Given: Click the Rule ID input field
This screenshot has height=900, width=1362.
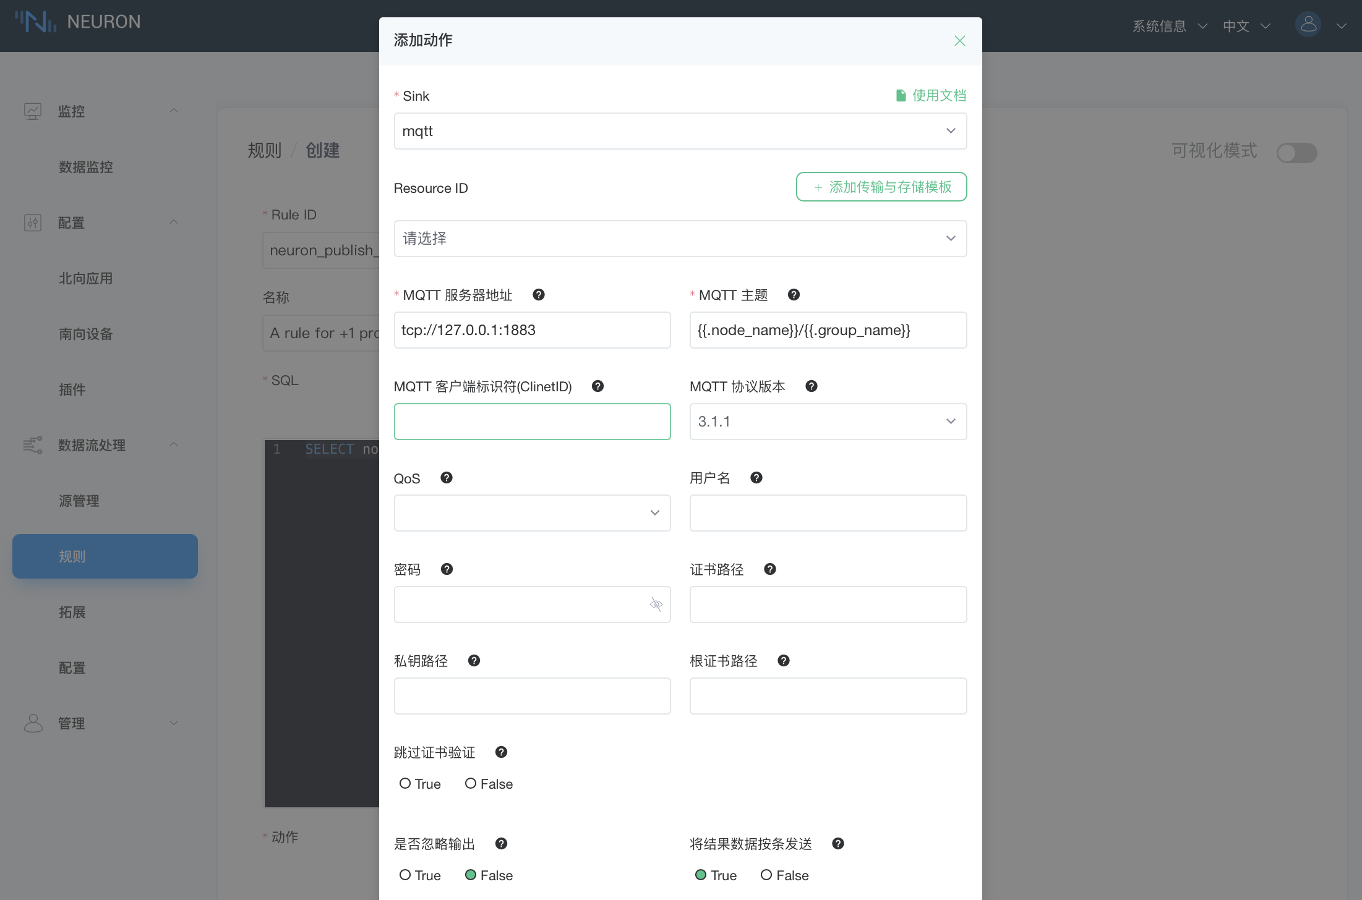Looking at the screenshot, I should 321,250.
